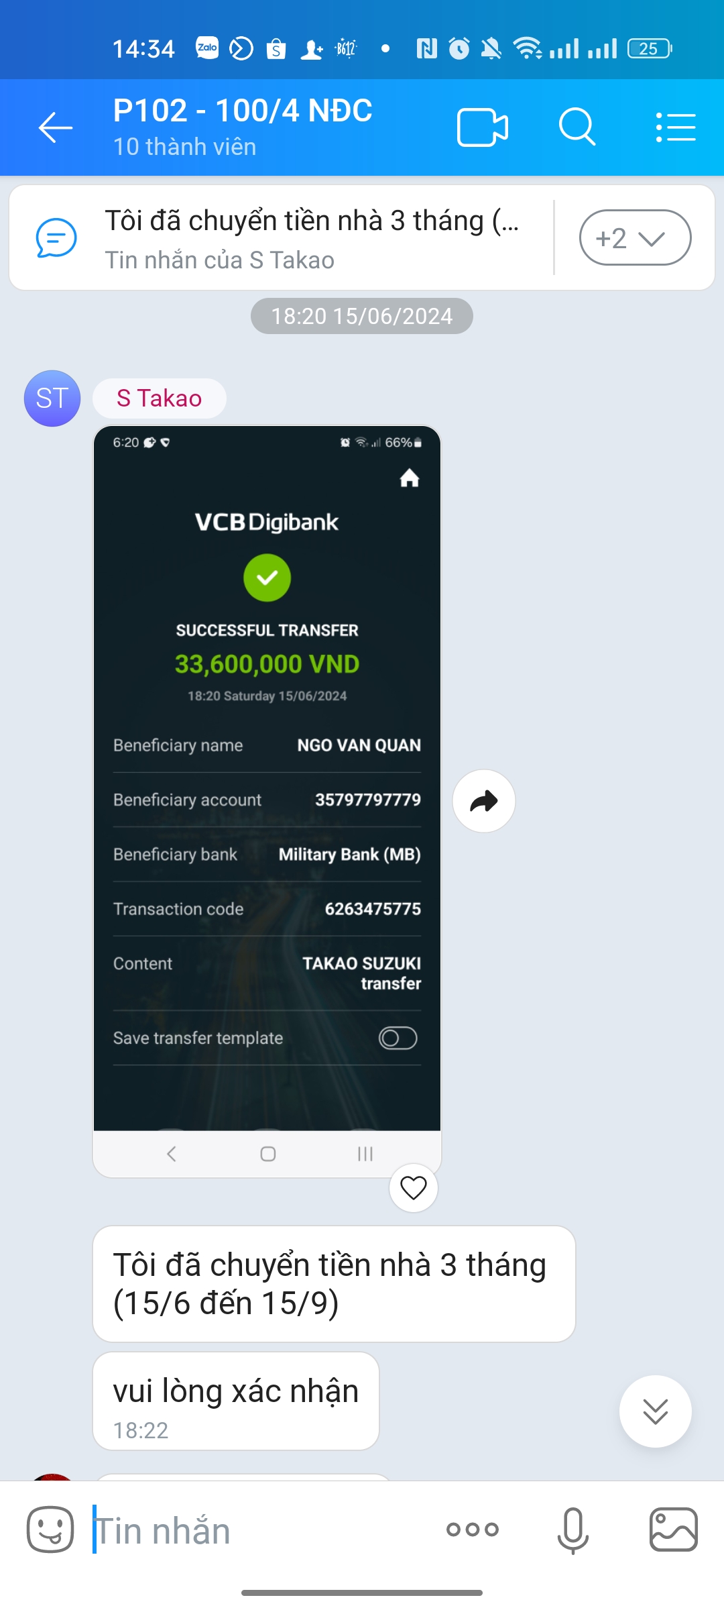This screenshot has width=724, height=1610.
Task: Open pinned message from S Takao
Action: 282,238
